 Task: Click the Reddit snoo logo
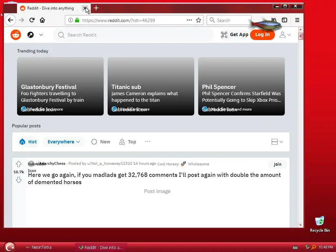16,35
